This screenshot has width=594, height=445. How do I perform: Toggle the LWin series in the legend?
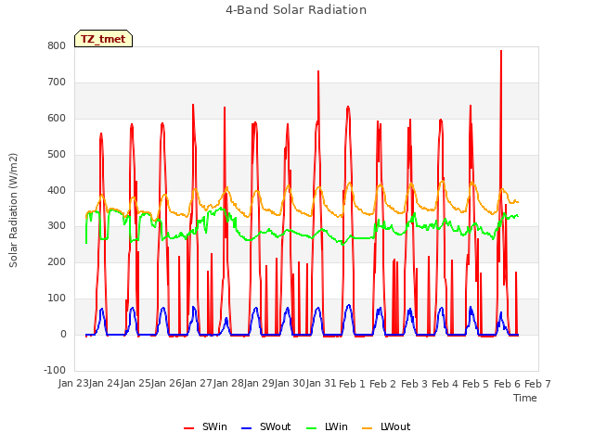327,426
